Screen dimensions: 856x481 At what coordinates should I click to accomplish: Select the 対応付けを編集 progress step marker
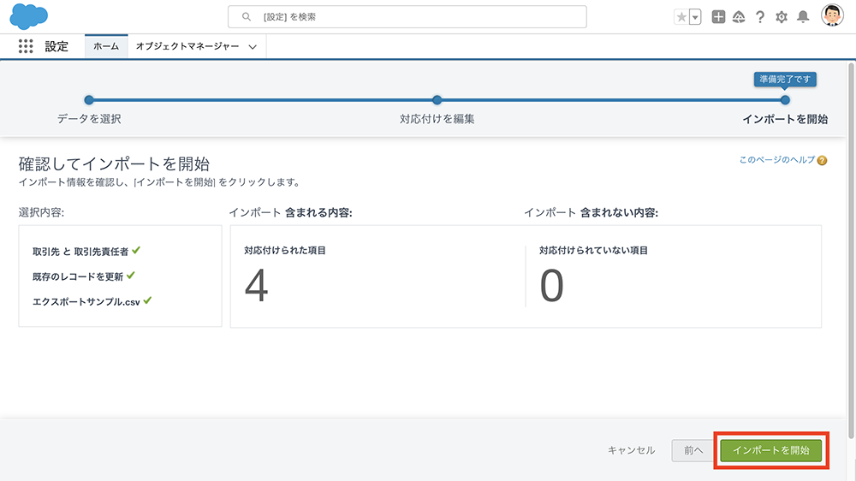[x=437, y=100]
